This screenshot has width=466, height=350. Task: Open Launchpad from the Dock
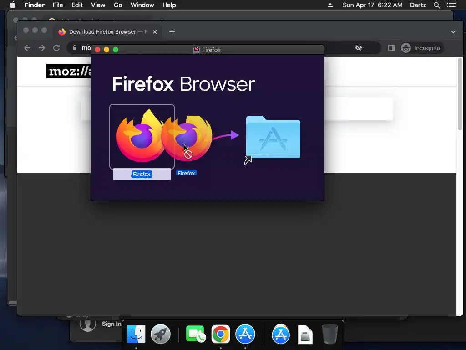[161, 334]
